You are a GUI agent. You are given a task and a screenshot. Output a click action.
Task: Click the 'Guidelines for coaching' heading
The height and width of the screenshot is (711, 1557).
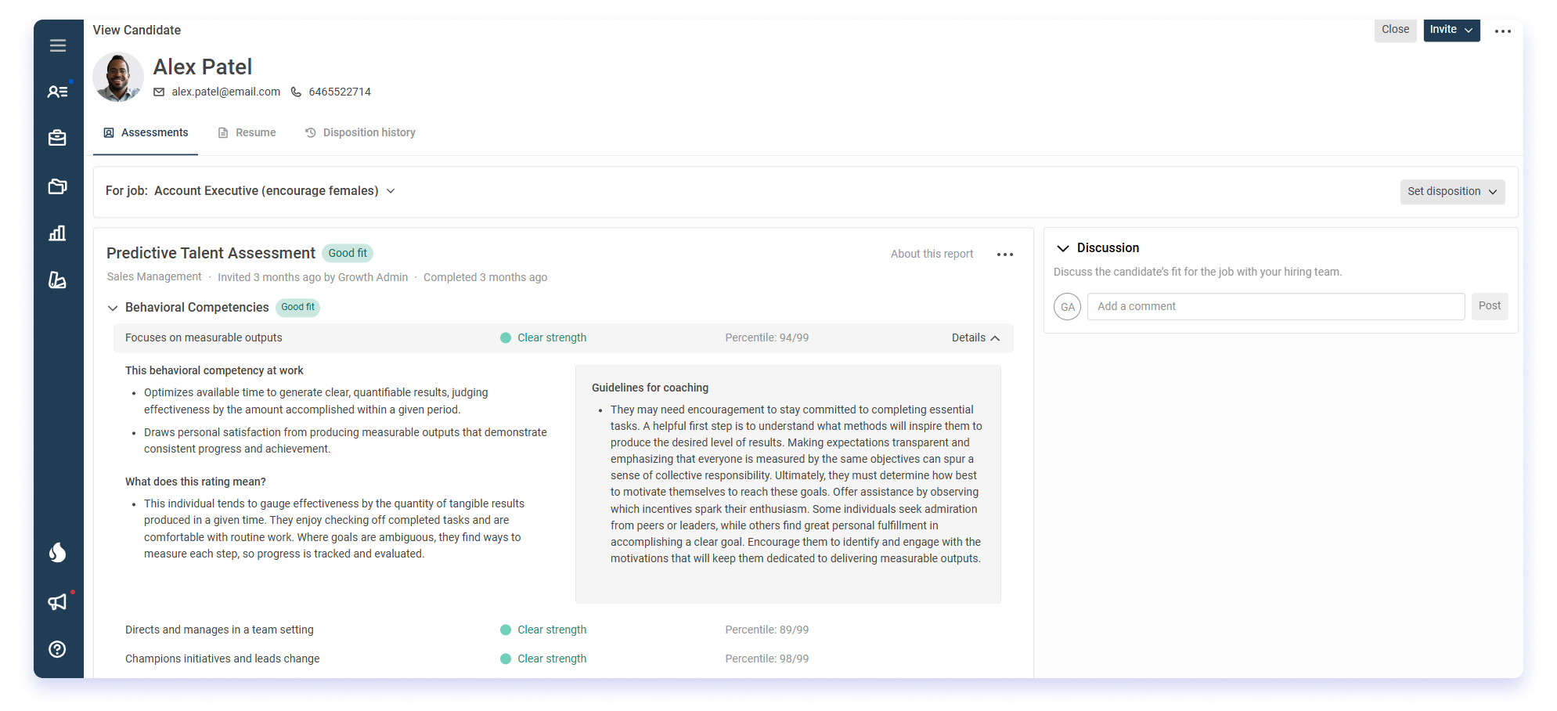click(x=650, y=388)
